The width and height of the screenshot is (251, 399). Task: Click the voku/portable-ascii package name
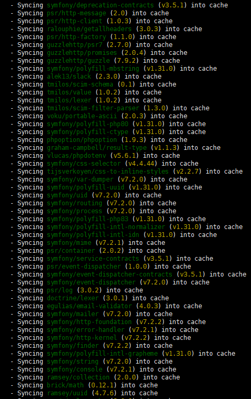point(82,116)
